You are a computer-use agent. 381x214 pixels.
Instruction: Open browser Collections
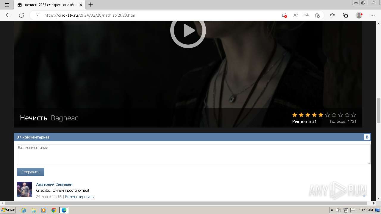tap(345, 15)
